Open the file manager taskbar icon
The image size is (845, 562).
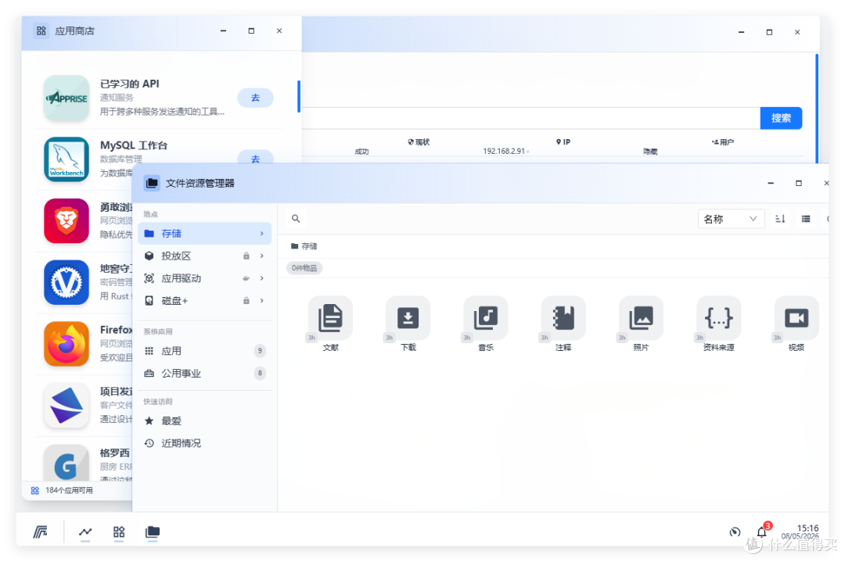point(153,532)
